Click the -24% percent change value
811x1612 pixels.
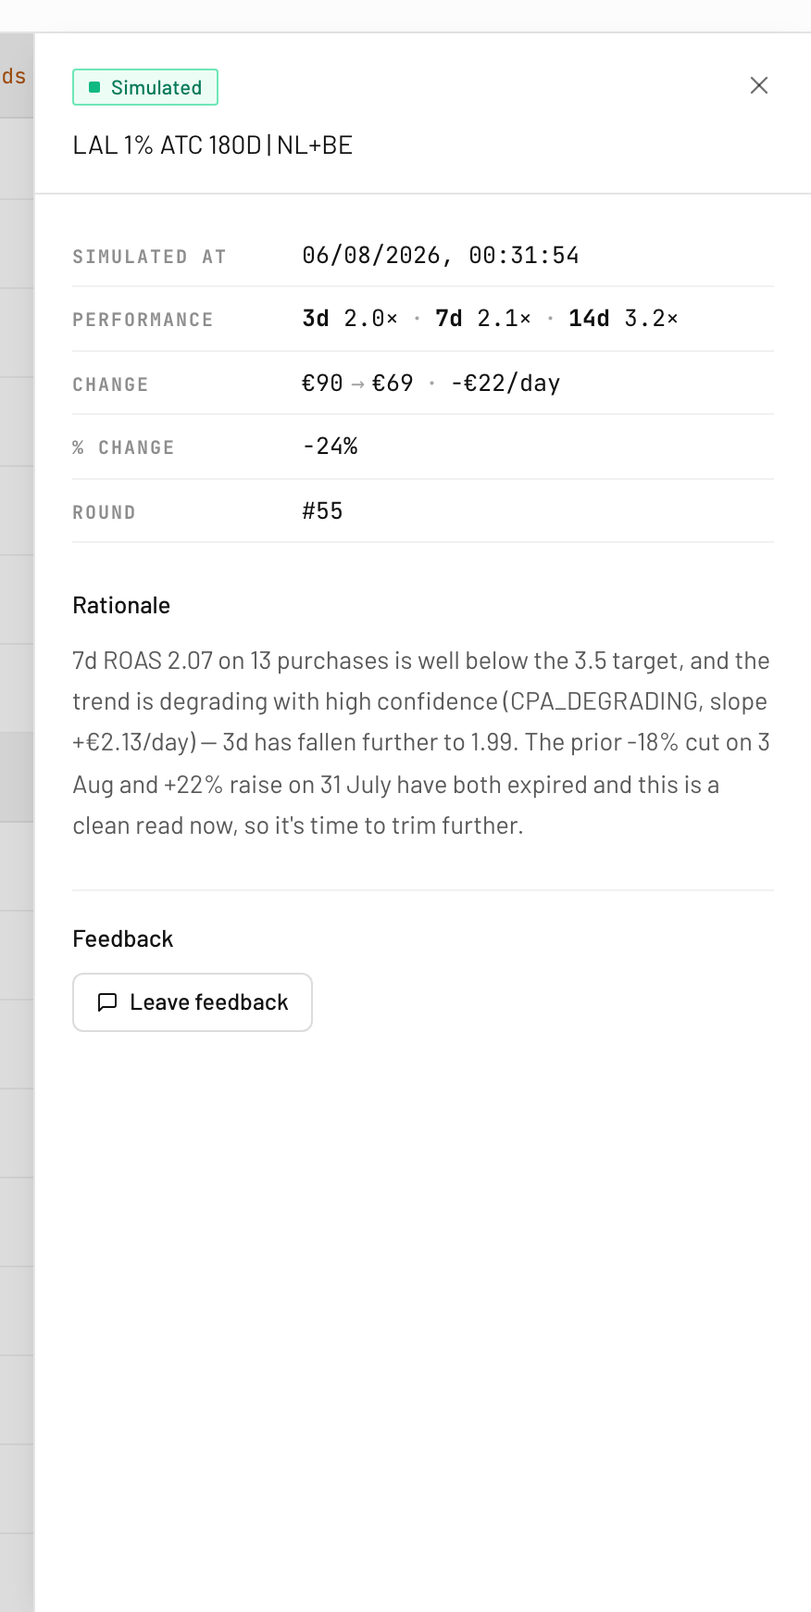pos(331,447)
